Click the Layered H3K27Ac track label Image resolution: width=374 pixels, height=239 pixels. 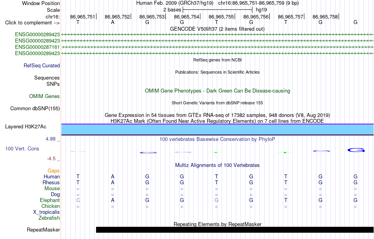tap(26, 127)
